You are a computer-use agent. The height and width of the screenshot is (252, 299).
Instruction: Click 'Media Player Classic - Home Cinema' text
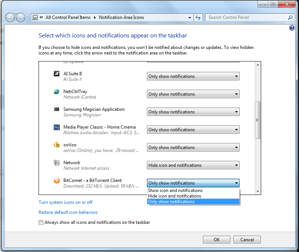(x=99, y=127)
